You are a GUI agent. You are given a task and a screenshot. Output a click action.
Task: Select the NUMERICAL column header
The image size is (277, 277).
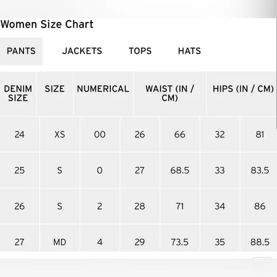tap(103, 94)
